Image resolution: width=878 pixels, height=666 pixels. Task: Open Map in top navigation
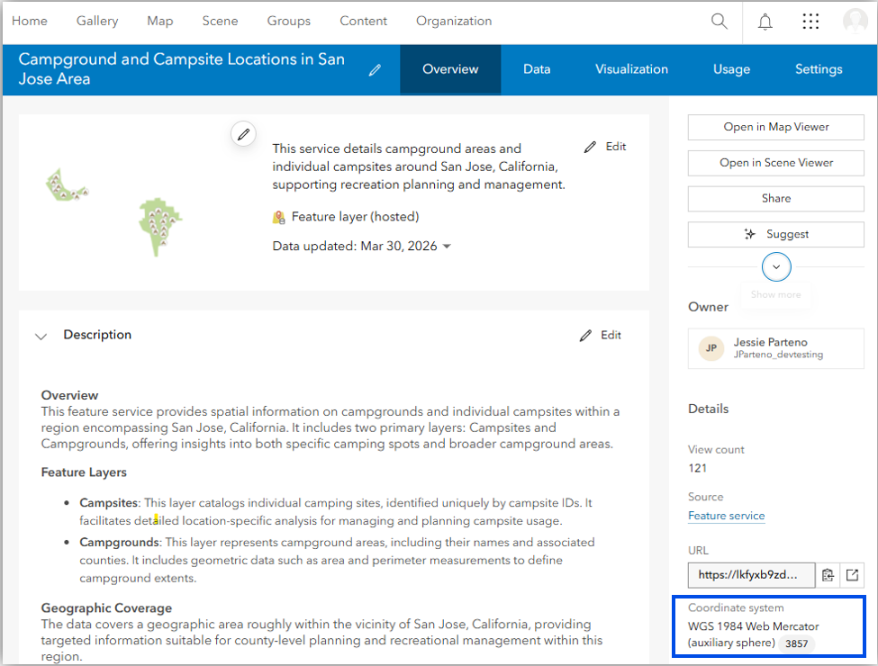click(160, 22)
